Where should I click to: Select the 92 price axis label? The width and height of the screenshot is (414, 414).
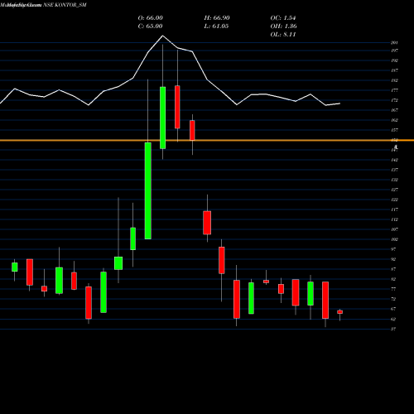[393, 259]
